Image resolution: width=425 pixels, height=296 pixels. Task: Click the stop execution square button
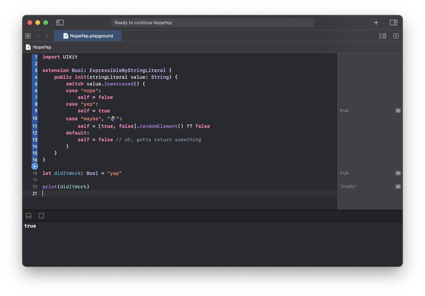[x=41, y=216]
